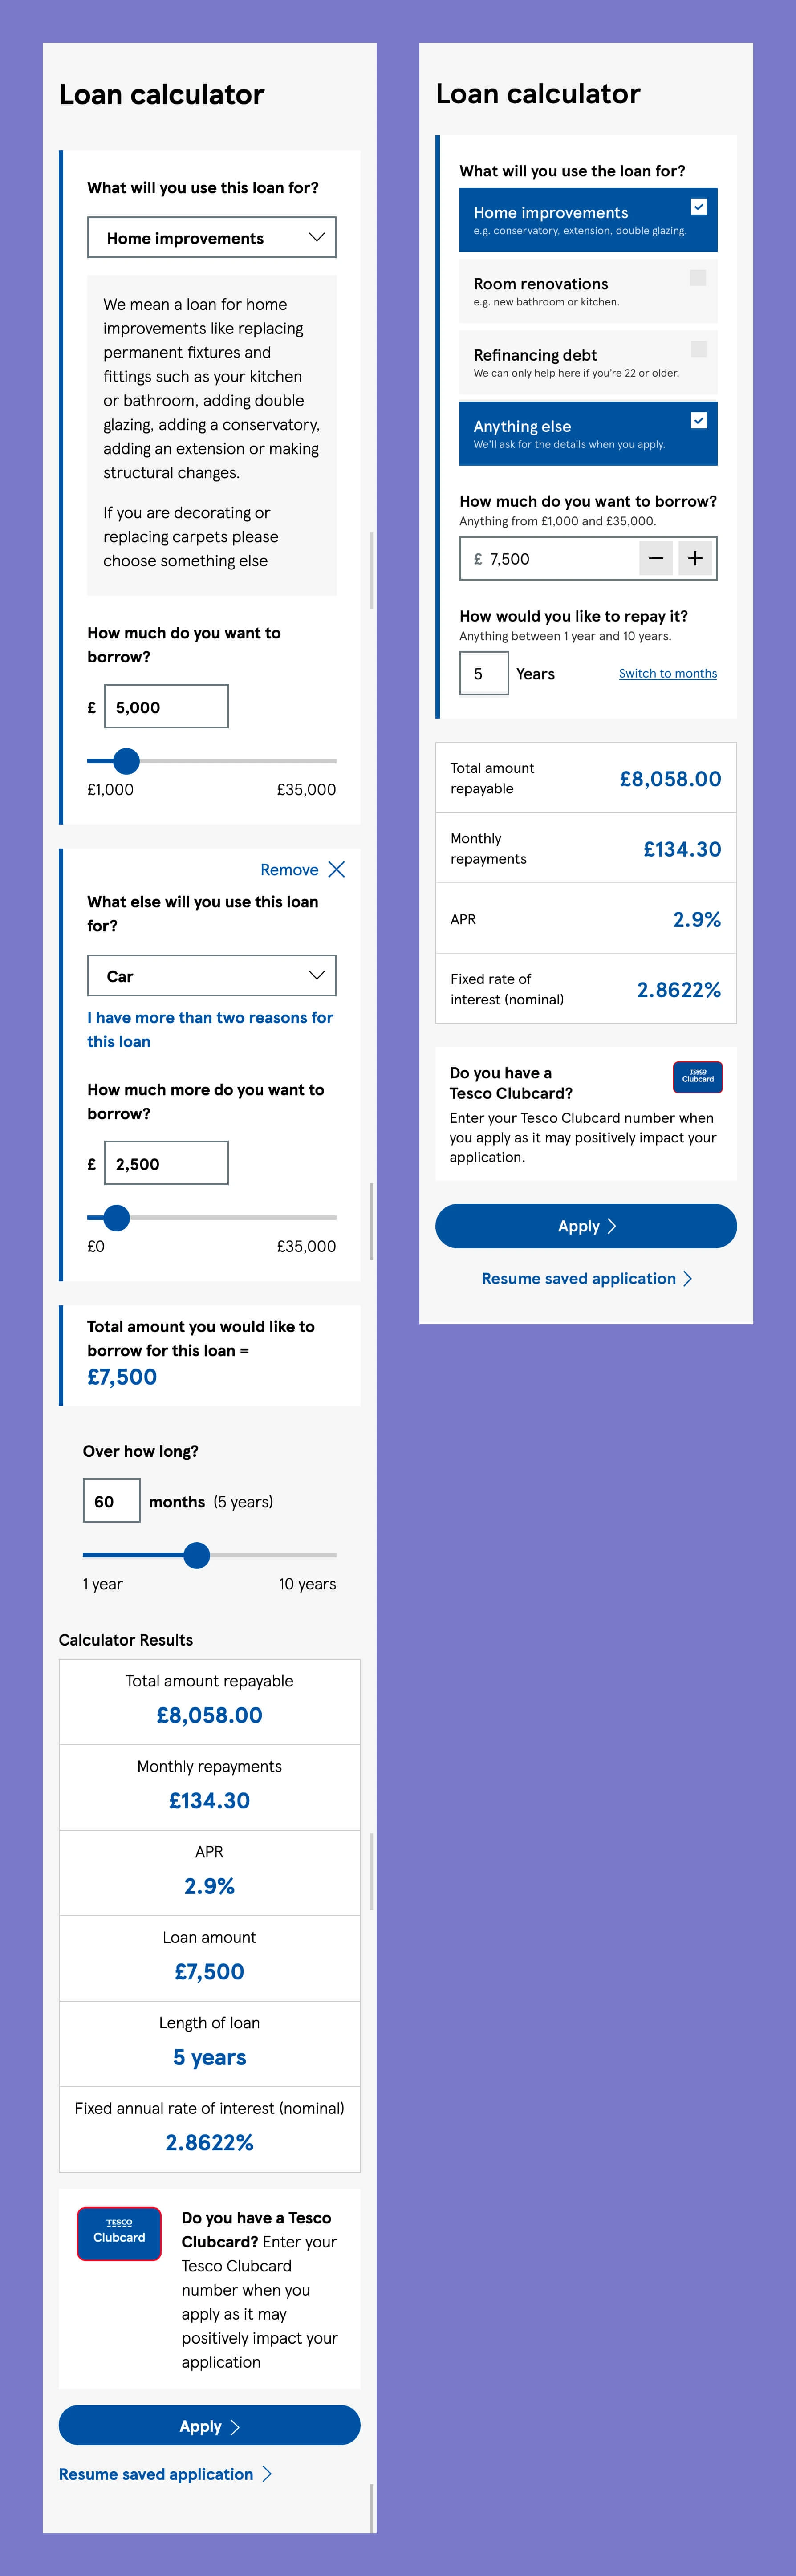Uncheck the Home improvements checkbox
Viewport: 796px width, 2576px height.
[699, 206]
